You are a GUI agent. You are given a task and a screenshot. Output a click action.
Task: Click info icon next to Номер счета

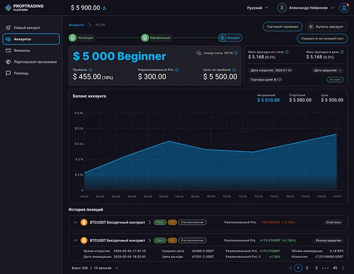236,53
